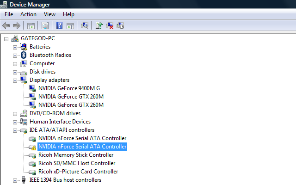Click the IEEE 1394 Bus host controllers icon
The image size is (296, 185).
pyautogui.click(x=24, y=180)
